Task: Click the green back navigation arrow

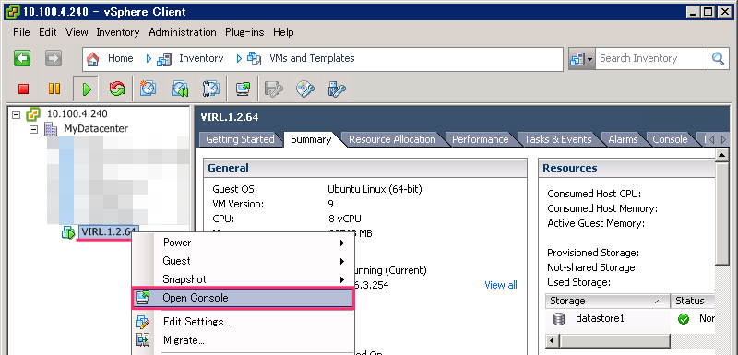Action: (x=21, y=59)
